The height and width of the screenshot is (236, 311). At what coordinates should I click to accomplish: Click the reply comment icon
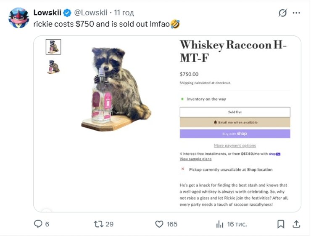[38, 224]
